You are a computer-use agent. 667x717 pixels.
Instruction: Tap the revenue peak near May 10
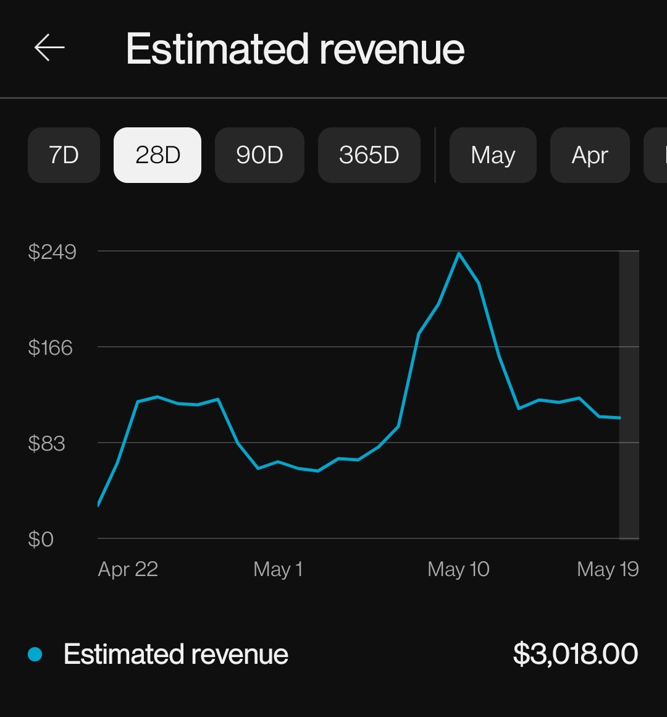pos(459,253)
